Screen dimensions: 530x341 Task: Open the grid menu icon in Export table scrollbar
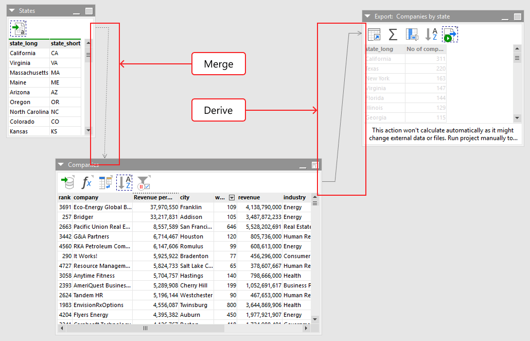coord(517,58)
